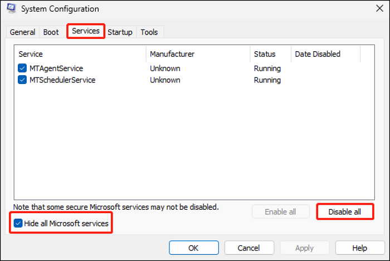This screenshot has width=390, height=261.
Task: Sort list by Service column header
Action: (80, 54)
